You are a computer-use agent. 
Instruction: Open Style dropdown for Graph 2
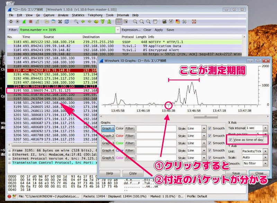tap(204, 136)
